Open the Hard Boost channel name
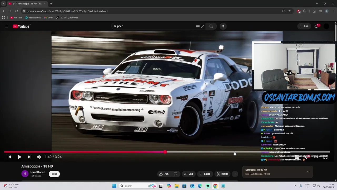Image resolution: width=337 pixels, height=190 pixels. [37, 172]
